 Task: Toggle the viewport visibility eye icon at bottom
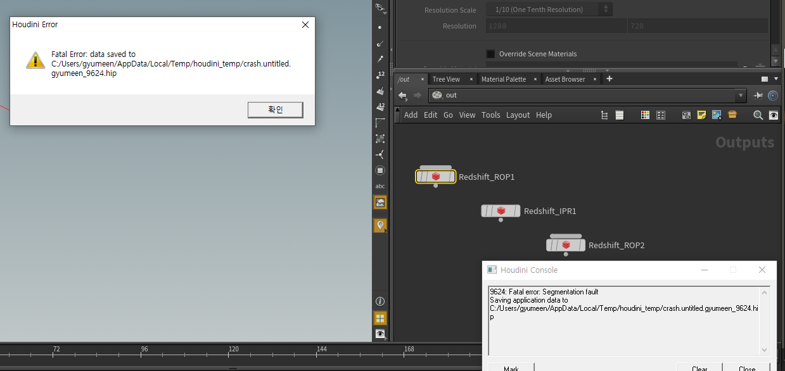[380, 334]
